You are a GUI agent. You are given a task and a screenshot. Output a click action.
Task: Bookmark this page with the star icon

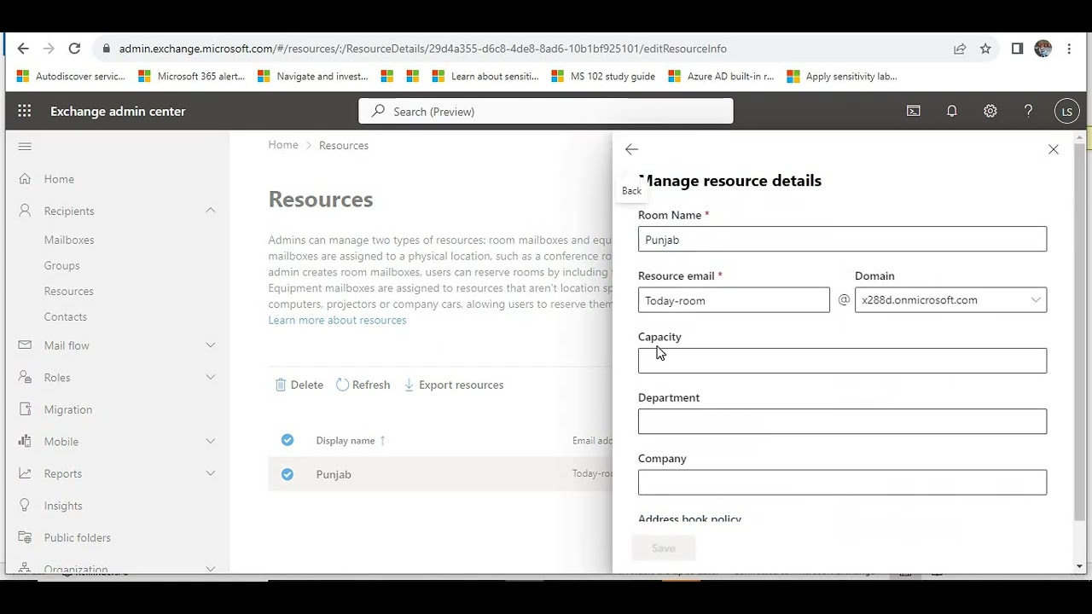[x=985, y=49]
